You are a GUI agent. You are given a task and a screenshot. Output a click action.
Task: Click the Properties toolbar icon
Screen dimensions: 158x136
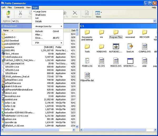click(87, 13)
